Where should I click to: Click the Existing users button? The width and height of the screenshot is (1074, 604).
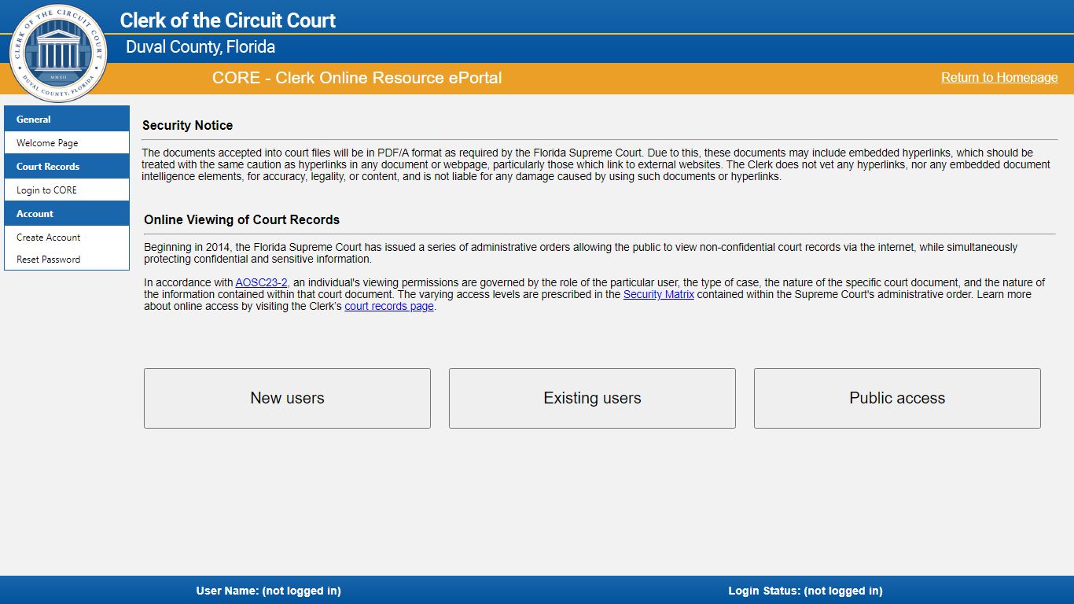coord(592,398)
